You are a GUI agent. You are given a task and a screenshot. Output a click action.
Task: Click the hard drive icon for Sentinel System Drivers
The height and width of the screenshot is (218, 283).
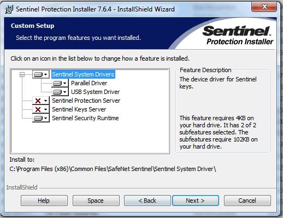(38, 74)
